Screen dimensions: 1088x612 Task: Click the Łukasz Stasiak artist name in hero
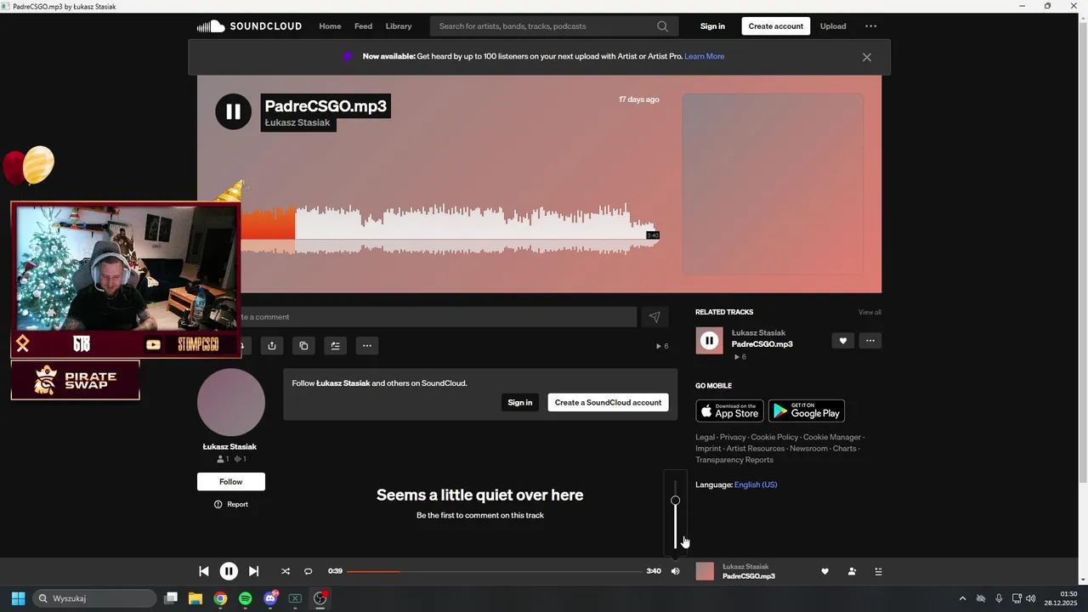297,123
